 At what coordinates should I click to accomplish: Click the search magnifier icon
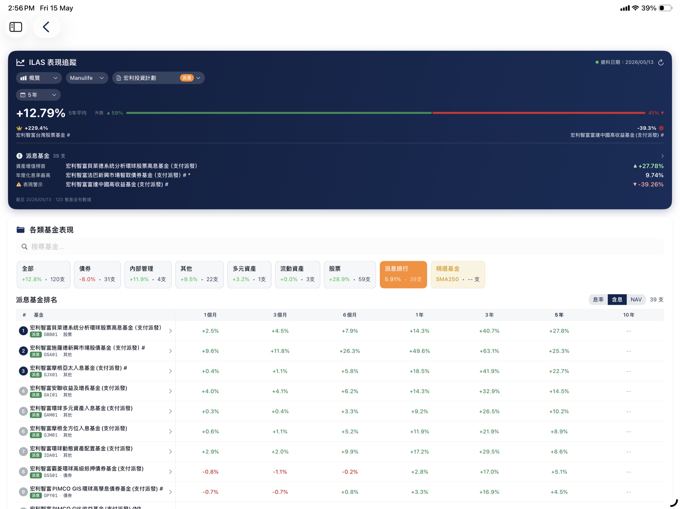pos(24,247)
